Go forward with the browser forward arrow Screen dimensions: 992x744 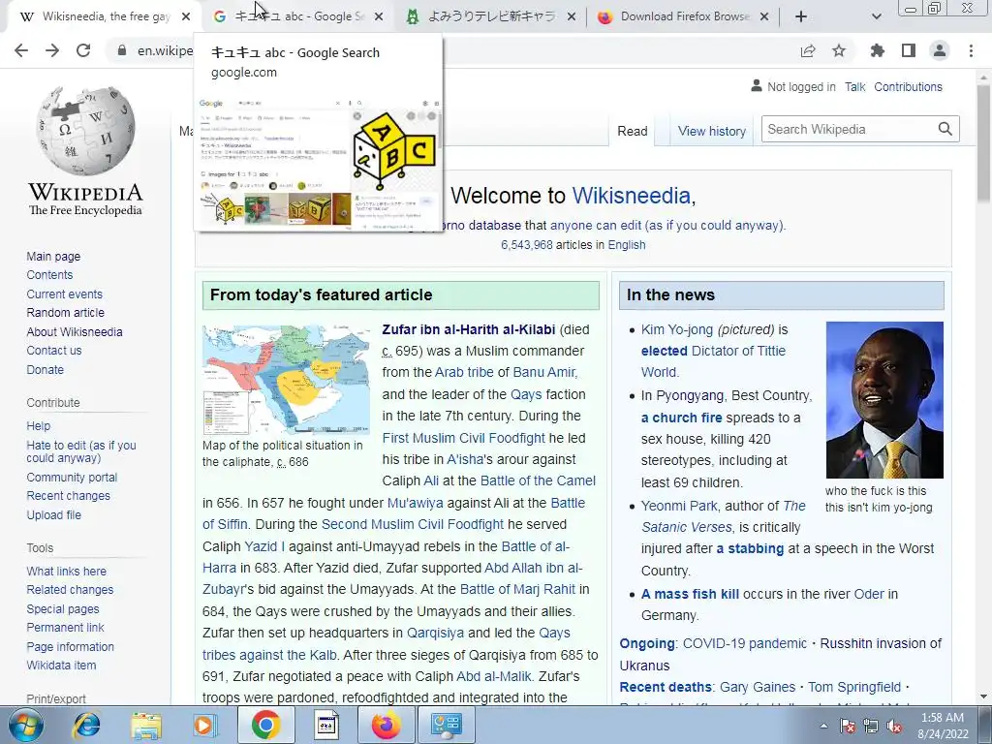coord(52,50)
